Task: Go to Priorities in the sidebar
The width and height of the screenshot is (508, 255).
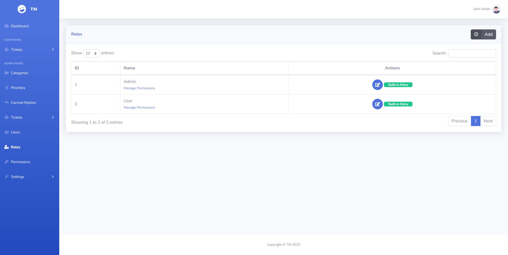Action: pyautogui.click(x=18, y=88)
